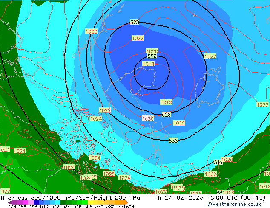
Task: Click the legend value 582
Action: (110, 206)
